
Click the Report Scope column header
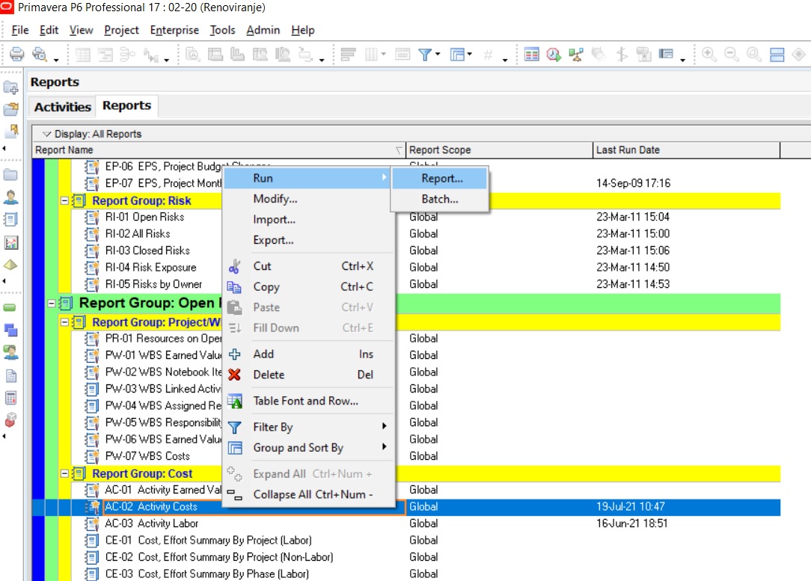tap(499, 150)
